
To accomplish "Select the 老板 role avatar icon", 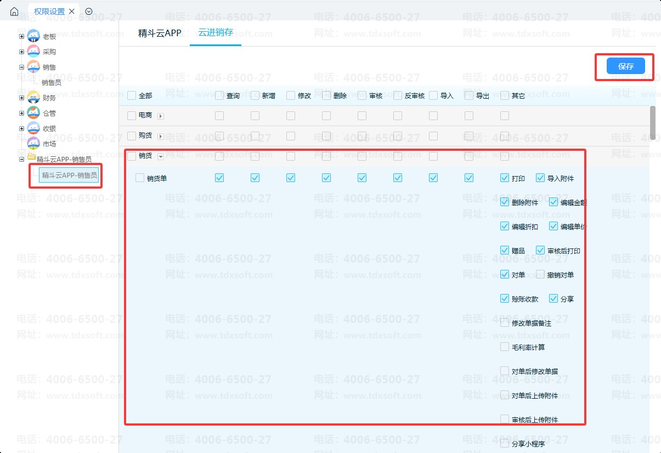I will click(x=33, y=37).
